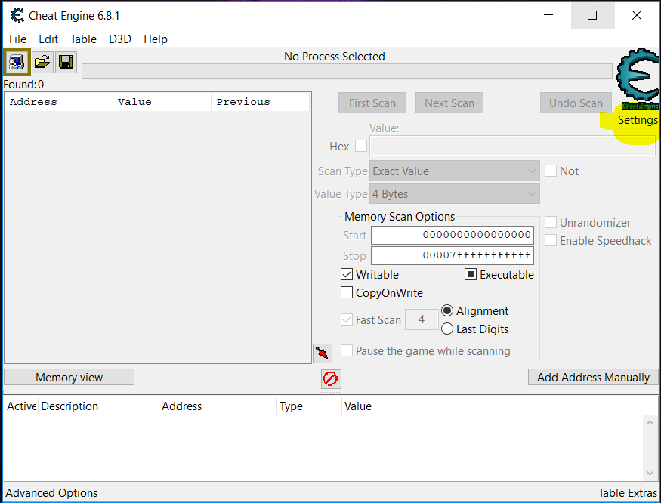
Task: Minimize the Cheat Engine window
Action: (548, 15)
